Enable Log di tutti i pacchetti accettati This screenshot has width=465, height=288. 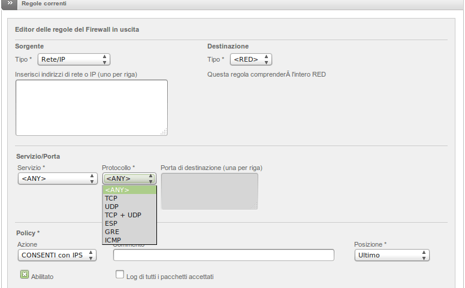[120, 274]
